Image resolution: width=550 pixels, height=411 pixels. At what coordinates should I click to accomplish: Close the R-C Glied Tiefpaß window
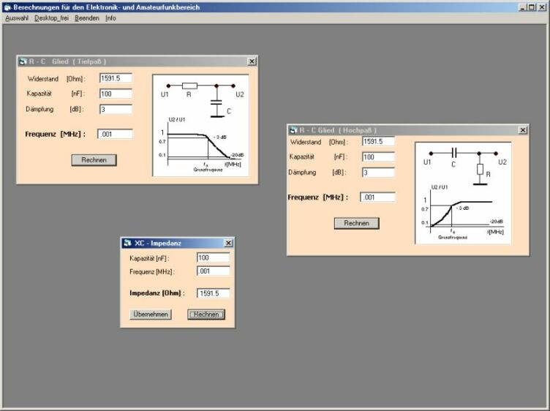(252, 62)
